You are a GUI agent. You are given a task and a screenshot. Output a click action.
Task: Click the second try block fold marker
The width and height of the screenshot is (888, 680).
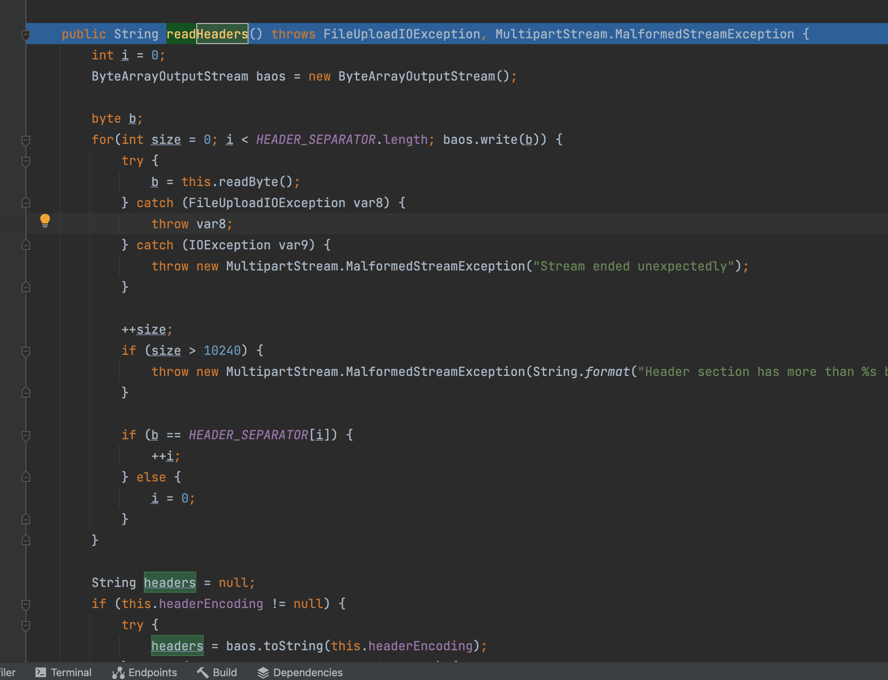tap(26, 625)
